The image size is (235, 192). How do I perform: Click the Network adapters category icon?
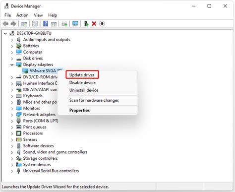tap(19, 115)
